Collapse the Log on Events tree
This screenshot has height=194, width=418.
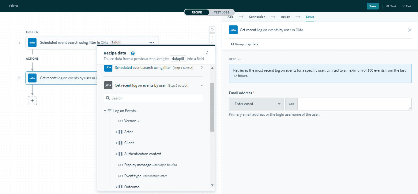tap(105, 110)
